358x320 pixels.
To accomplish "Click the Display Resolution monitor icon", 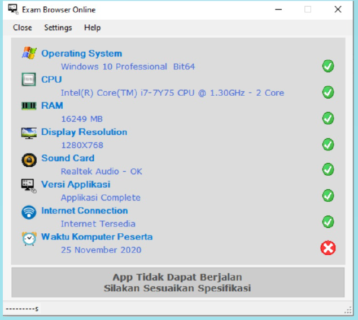I will pyautogui.click(x=29, y=133).
